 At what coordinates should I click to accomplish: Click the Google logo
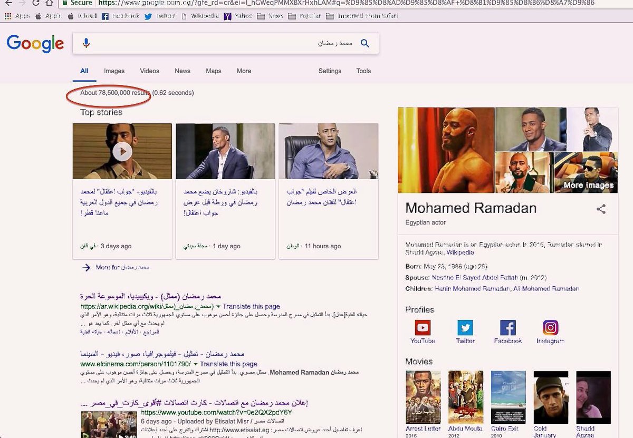(35, 44)
